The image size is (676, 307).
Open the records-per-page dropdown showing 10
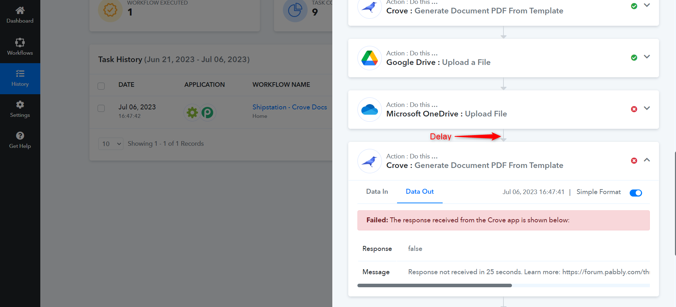pos(111,144)
